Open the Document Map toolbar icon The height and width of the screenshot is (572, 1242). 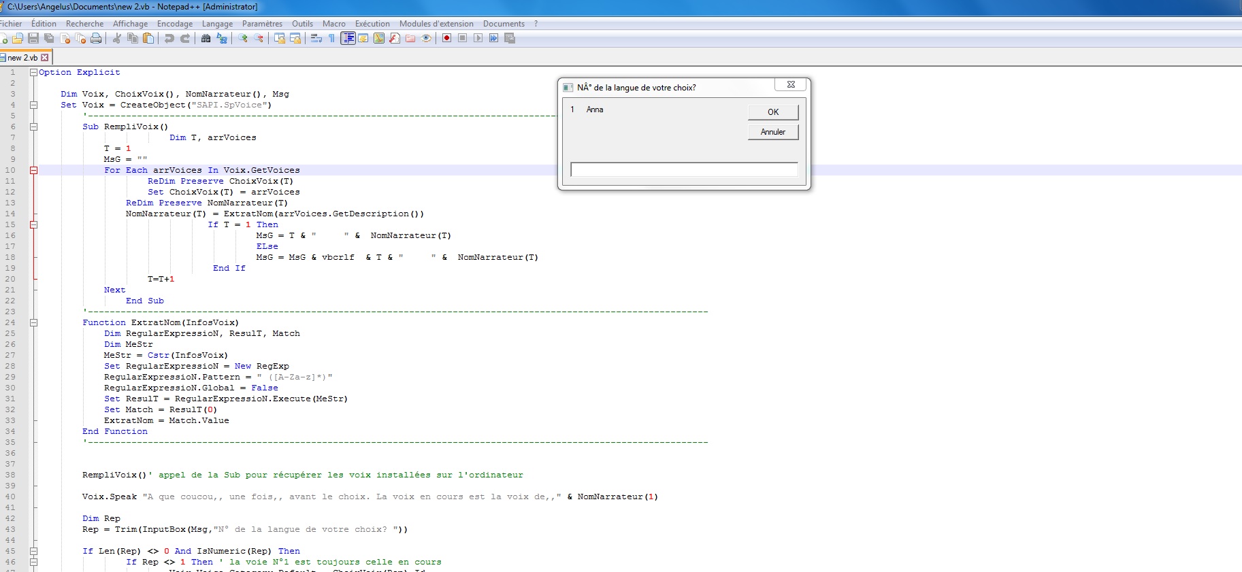tap(379, 38)
